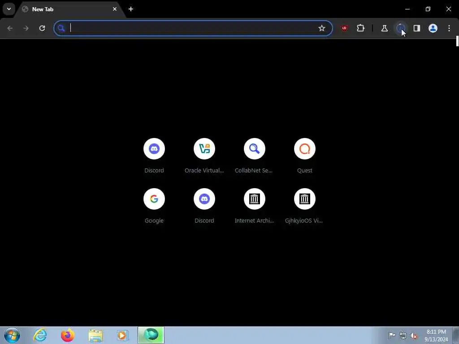459x344 pixels.
Task: Reload the page
Action: pyautogui.click(x=42, y=28)
